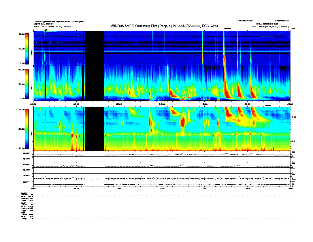The width and height of the screenshot is (313, 242).
Task: Click the vertical RAD2 axis label
Action: 31,52
